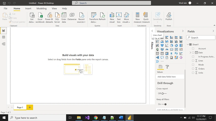The width and height of the screenshot is (216, 121).
Task: Add a new page with plus button
Action: [x=30, y=107]
